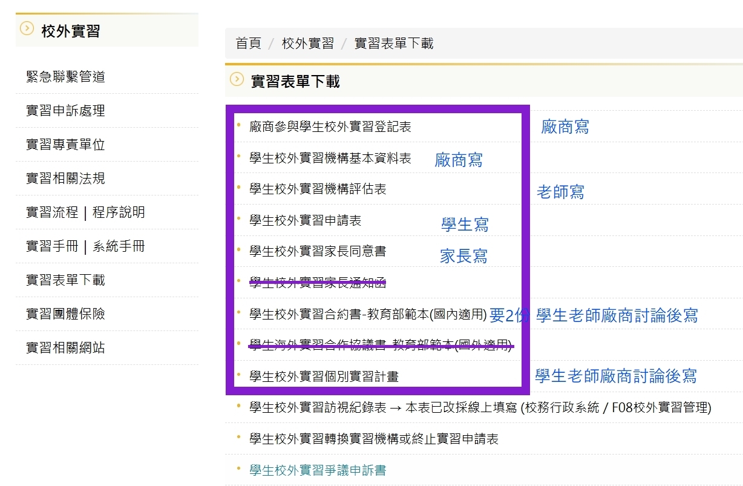Screen dimensions: 743x486
Task: Click the arrow icon beside 校外實習 sidebar heading
Action: click(x=27, y=28)
